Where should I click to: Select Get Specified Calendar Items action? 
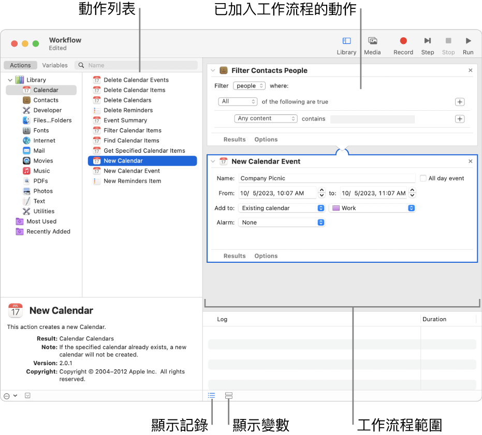click(139, 151)
